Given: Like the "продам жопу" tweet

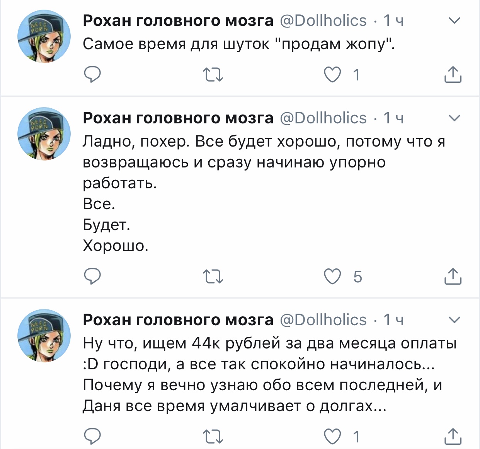Looking at the screenshot, I should pos(332,74).
